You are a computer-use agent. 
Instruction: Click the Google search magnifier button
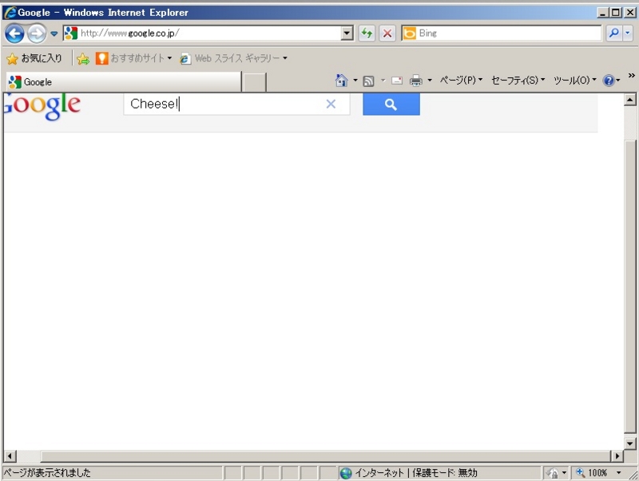tap(391, 104)
